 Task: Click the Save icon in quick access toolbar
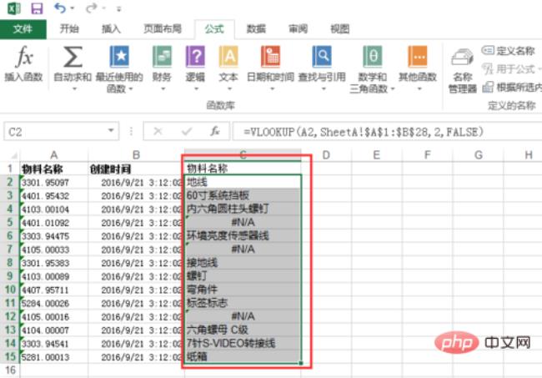37,8
